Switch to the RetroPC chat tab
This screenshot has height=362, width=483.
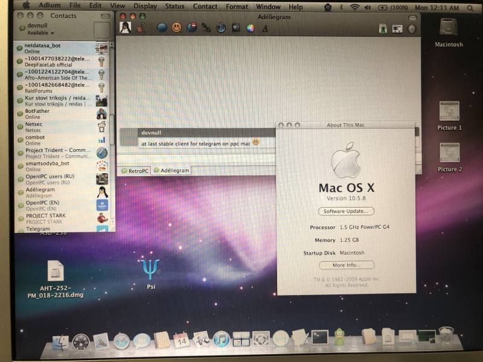(135, 171)
